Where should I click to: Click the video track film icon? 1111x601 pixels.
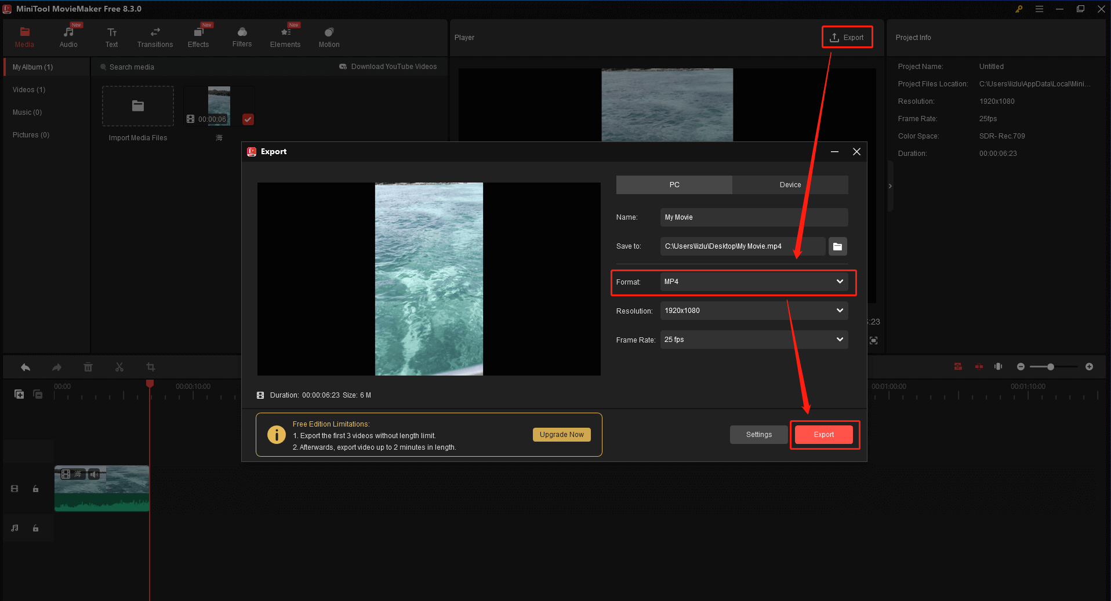point(14,489)
